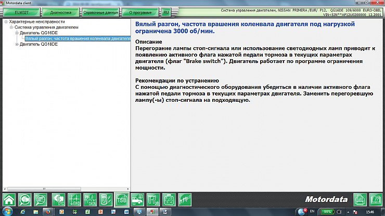The width and height of the screenshot is (385, 216).
Task: Click the EN language indicator
Action: (x=312, y=211)
